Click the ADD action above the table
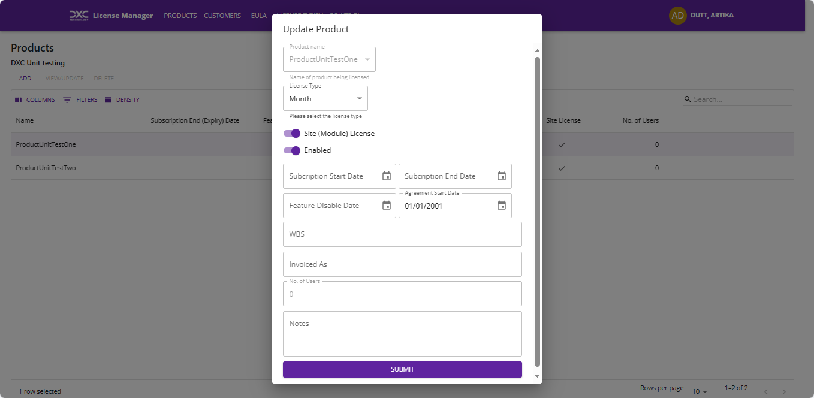 [25, 78]
